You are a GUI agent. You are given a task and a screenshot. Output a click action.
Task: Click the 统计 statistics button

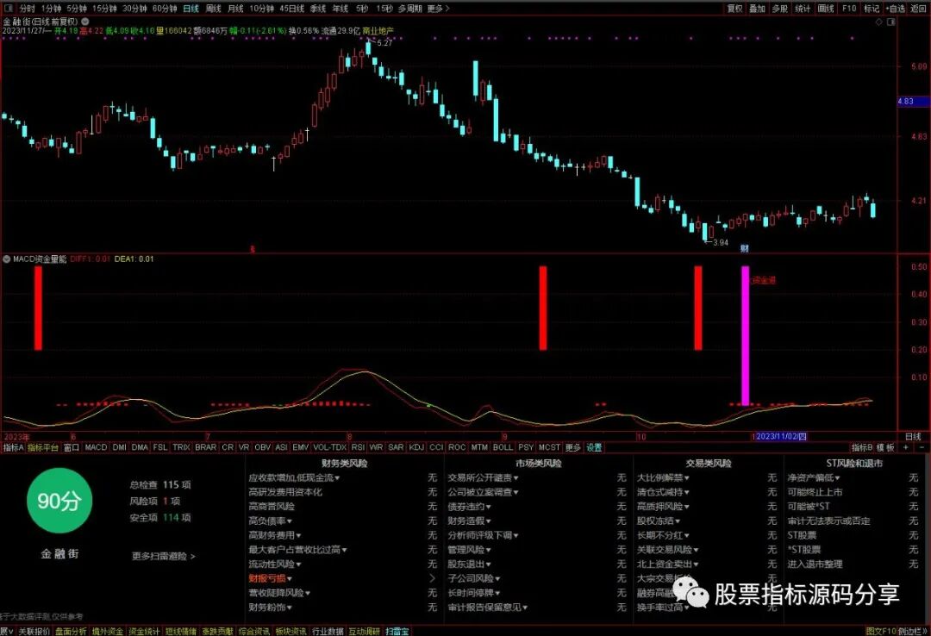(x=803, y=9)
